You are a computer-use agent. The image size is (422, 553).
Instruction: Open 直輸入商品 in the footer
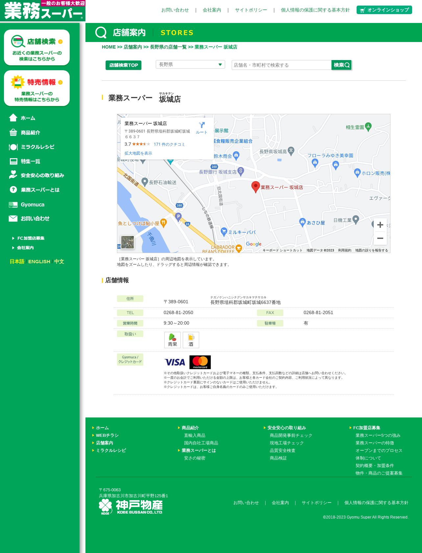[195, 435]
